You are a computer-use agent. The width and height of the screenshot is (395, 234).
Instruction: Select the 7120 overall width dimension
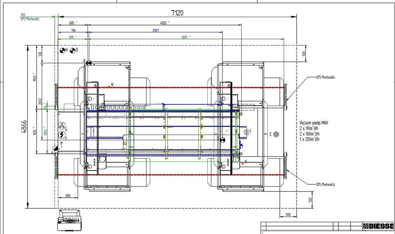click(177, 13)
